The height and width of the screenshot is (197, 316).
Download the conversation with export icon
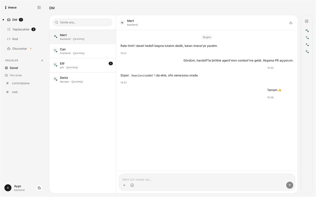coord(291,23)
